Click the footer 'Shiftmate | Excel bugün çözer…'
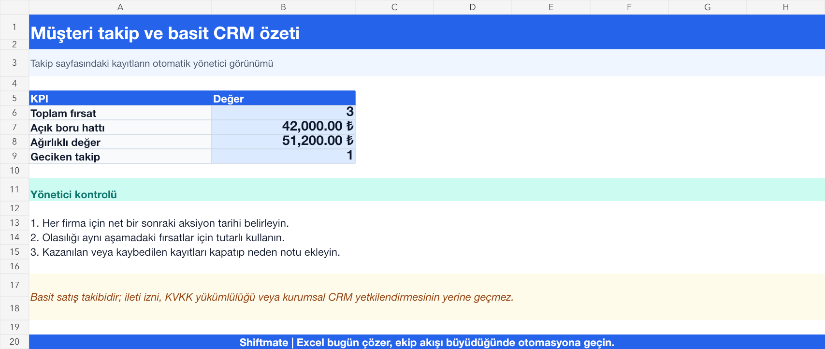Screen dimensions: 825x349 click(x=427, y=342)
